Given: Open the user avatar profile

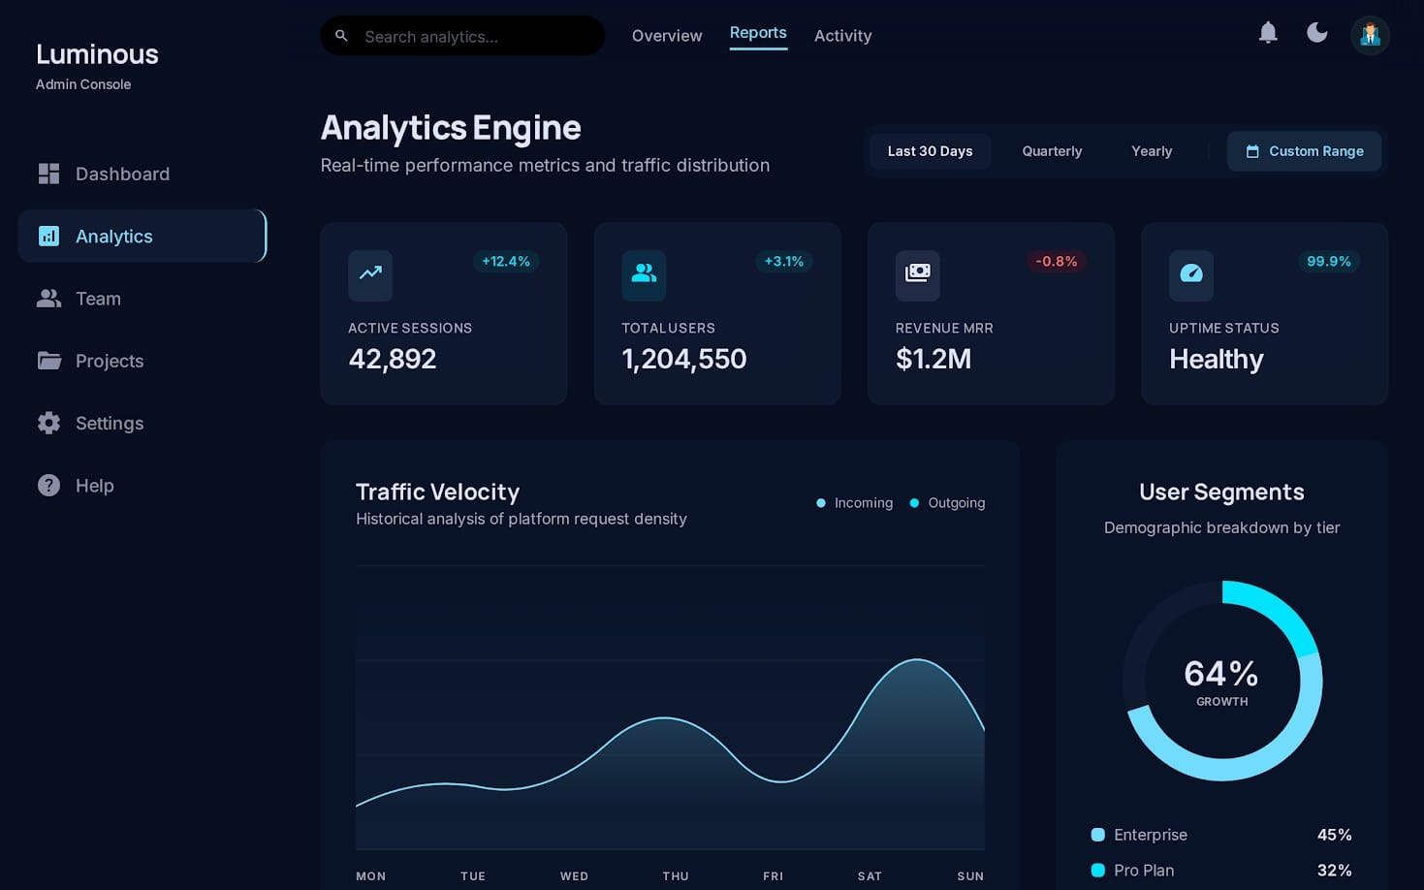Looking at the screenshot, I should [x=1370, y=35].
